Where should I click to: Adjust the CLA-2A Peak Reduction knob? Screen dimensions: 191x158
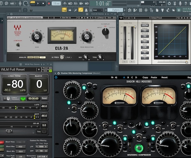click(87, 37)
